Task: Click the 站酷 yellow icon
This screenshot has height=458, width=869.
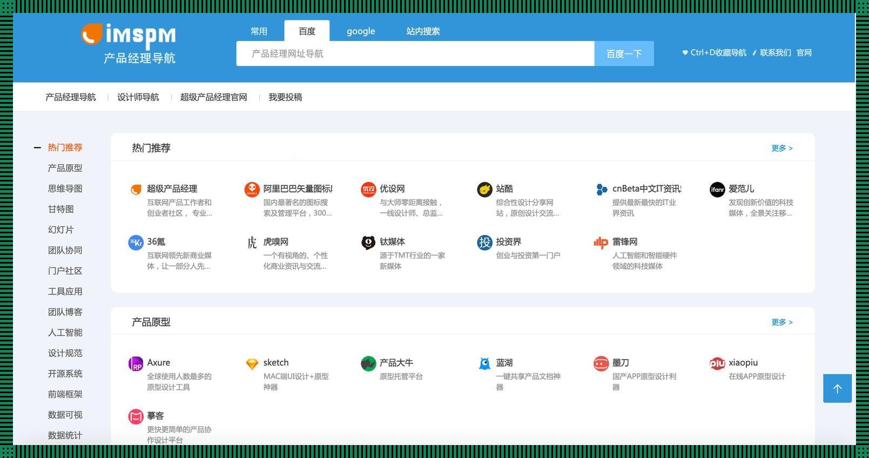Action: tap(484, 190)
